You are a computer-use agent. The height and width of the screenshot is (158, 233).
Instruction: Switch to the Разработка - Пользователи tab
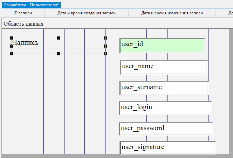(x=32, y=5)
